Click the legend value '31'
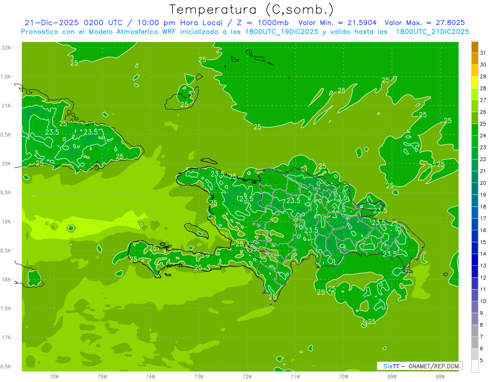 [483, 53]
